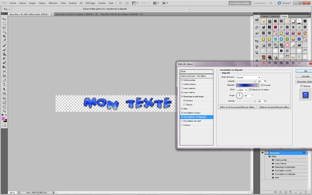Viewport: 312px width, 195px height.
Task: Open the Styles panel options menu
Action: 309,16
